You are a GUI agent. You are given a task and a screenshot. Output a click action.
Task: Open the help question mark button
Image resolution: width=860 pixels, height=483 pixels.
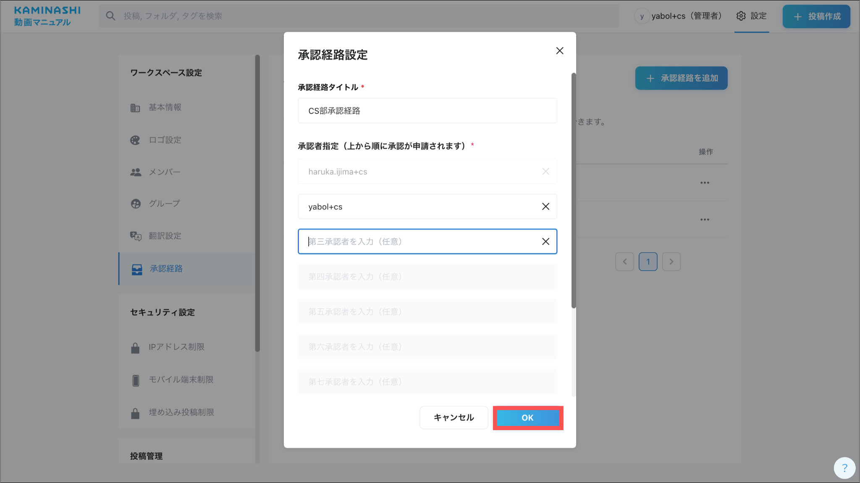point(844,468)
